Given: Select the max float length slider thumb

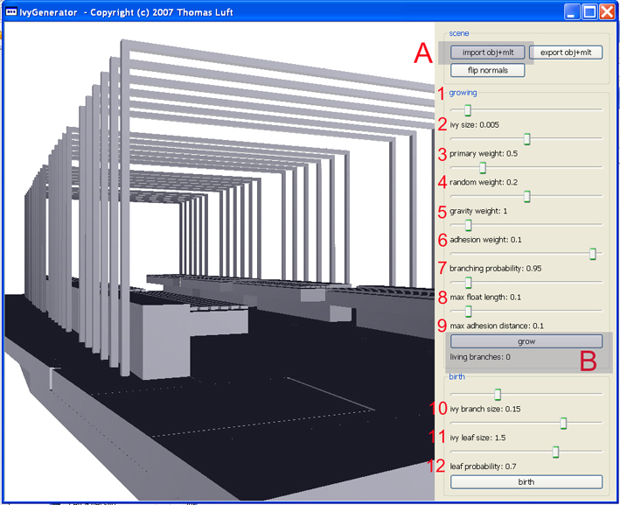Looking at the screenshot, I should click(468, 282).
